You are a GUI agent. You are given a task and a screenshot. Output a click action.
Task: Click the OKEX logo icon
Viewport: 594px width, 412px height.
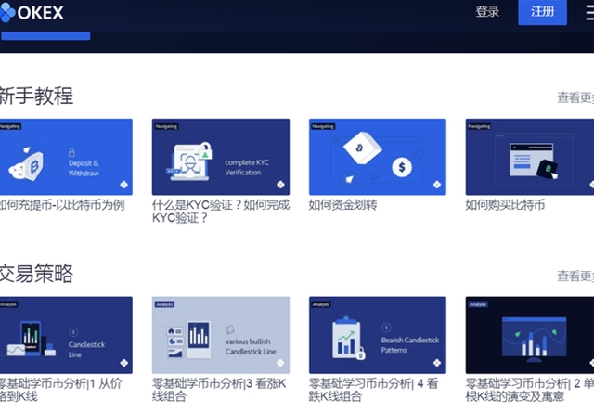tap(8, 12)
